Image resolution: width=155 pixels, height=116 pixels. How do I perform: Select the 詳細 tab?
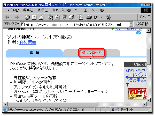[34, 53]
